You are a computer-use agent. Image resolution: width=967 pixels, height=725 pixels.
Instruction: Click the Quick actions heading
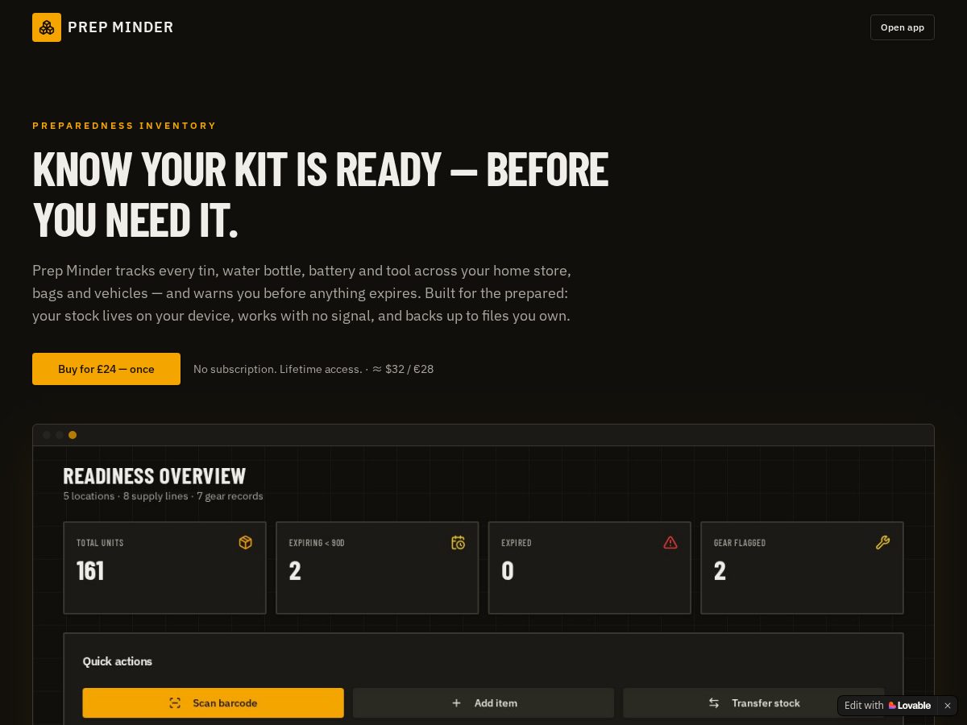118,661
